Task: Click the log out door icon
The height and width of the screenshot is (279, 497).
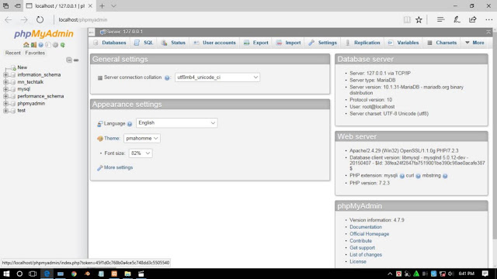Action: (x=33, y=45)
